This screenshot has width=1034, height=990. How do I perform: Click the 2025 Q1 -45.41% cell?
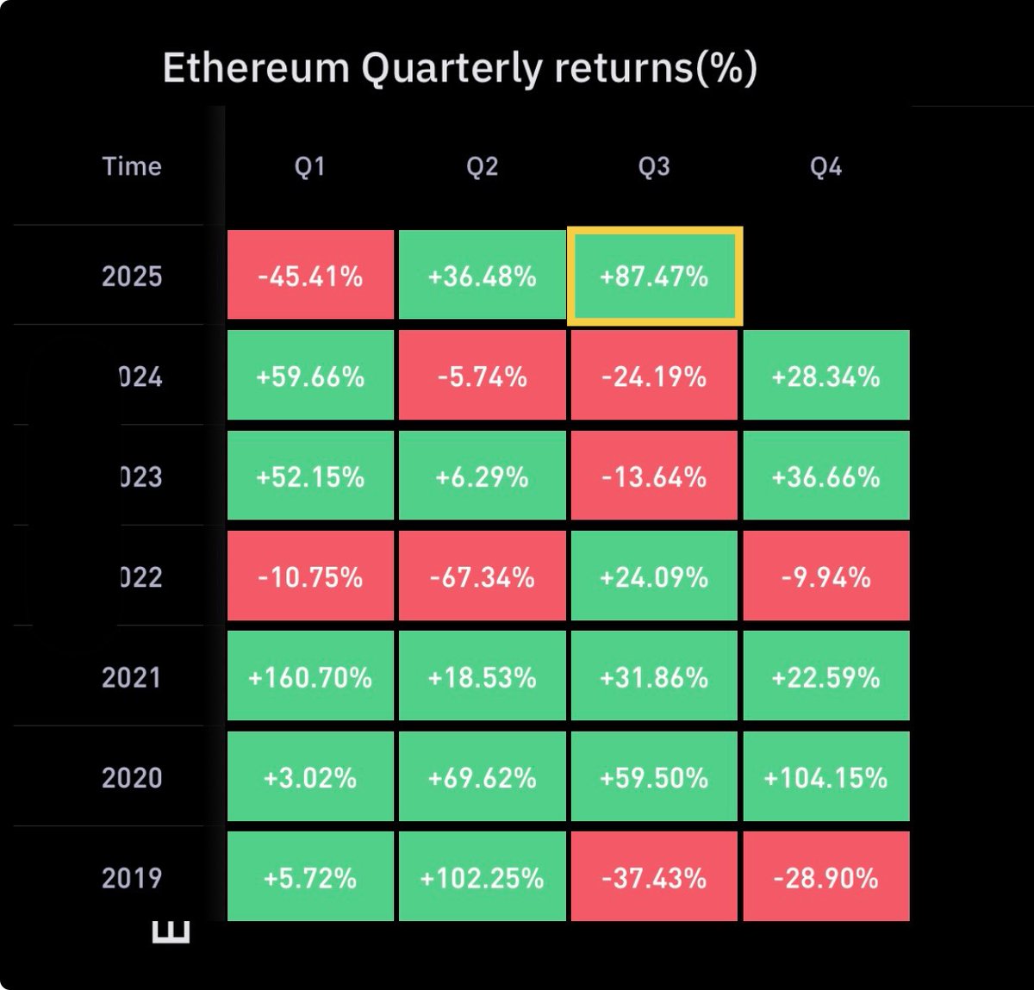click(x=310, y=276)
